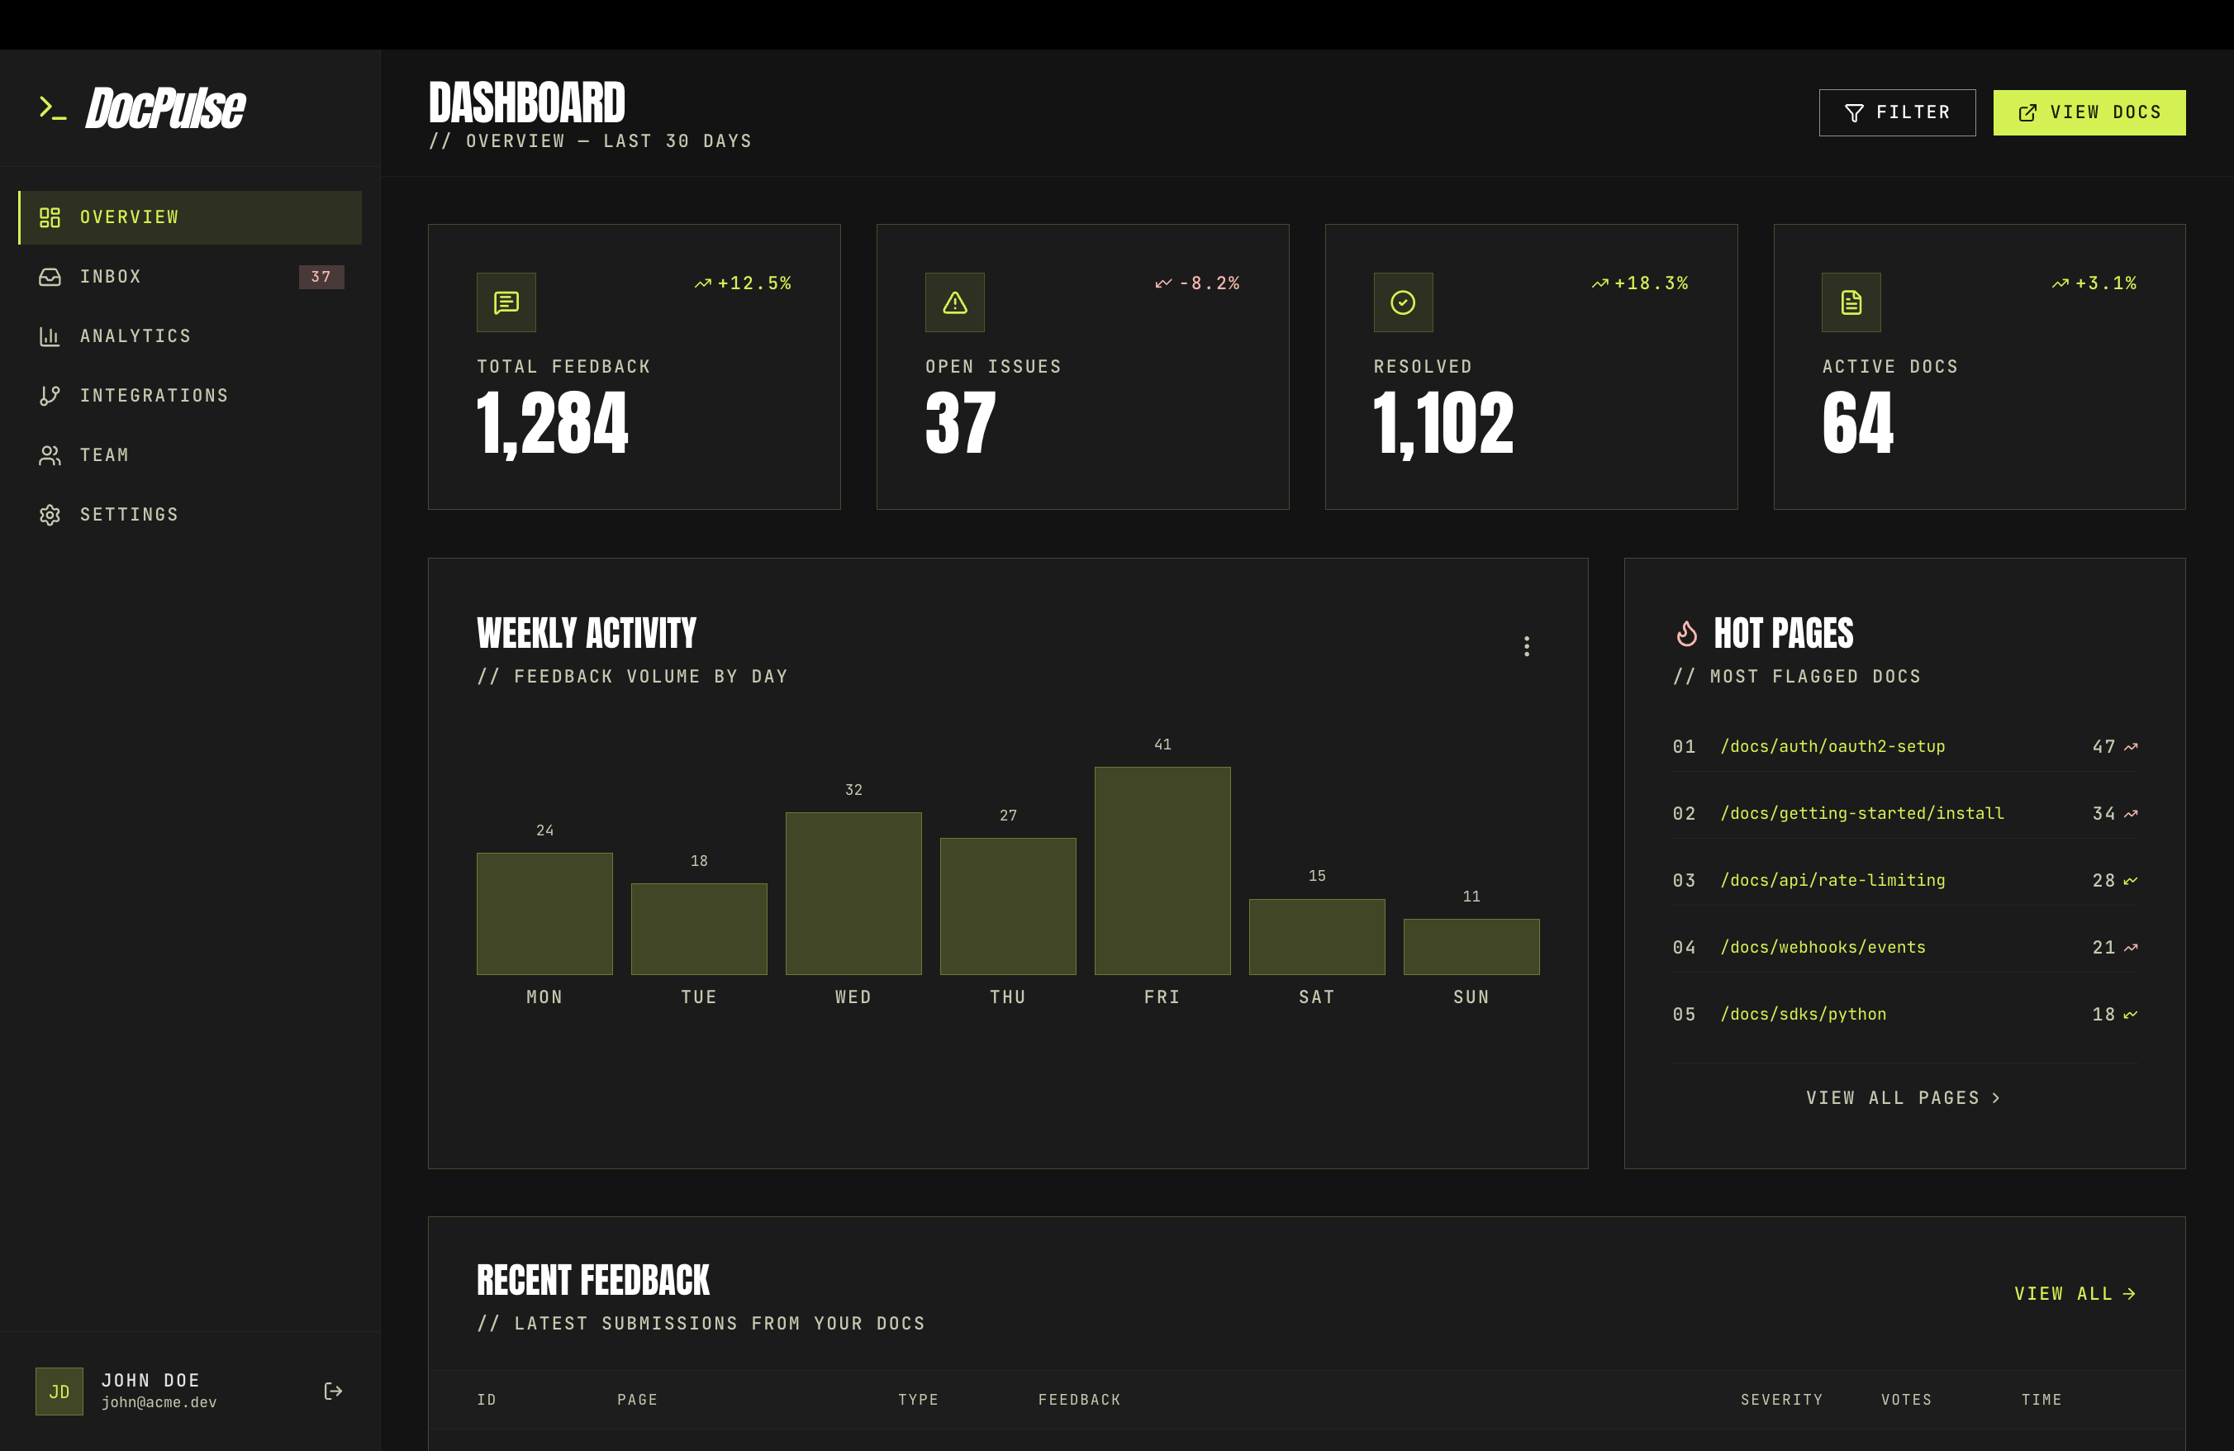Open Settings from the sidebar
The width and height of the screenshot is (2234, 1451).
(x=191, y=516)
